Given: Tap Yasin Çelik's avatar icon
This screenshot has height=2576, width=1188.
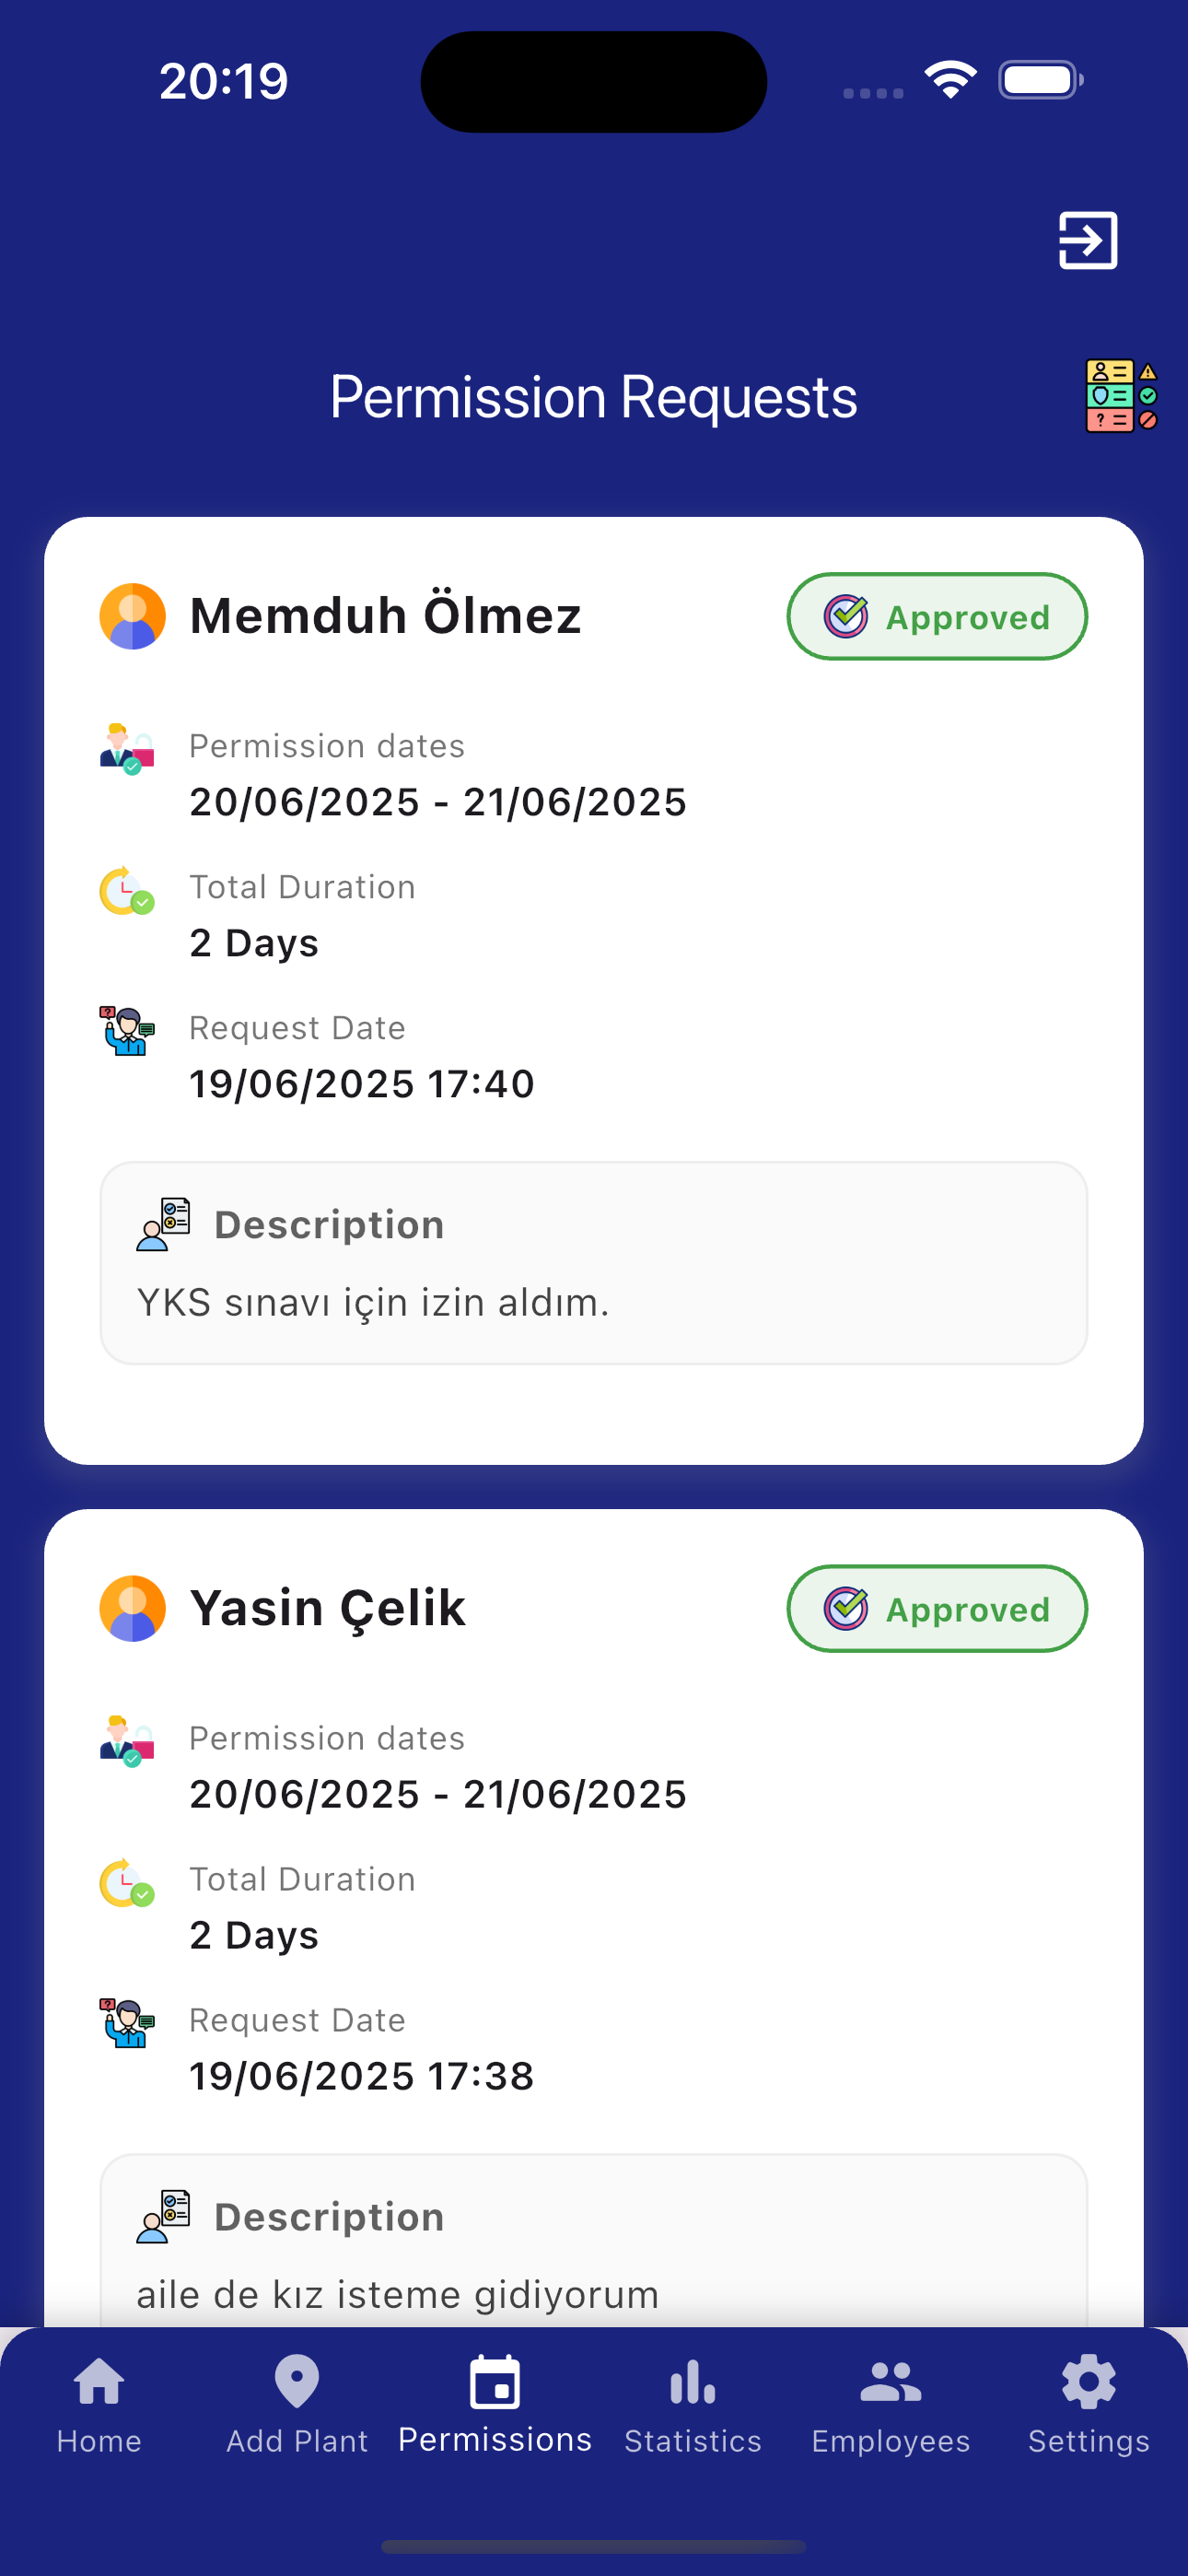Looking at the screenshot, I should pos(132,1608).
